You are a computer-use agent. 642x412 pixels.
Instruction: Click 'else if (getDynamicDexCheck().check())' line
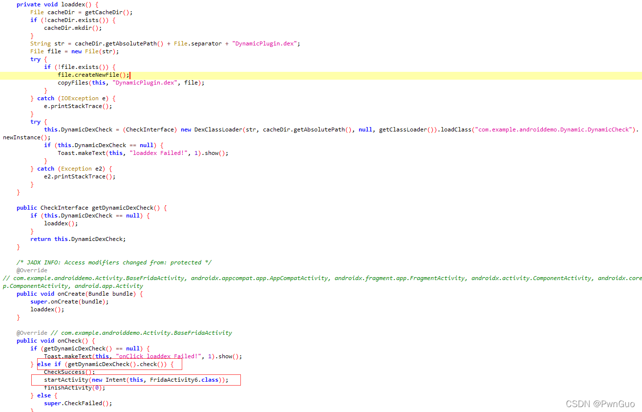pos(106,364)
